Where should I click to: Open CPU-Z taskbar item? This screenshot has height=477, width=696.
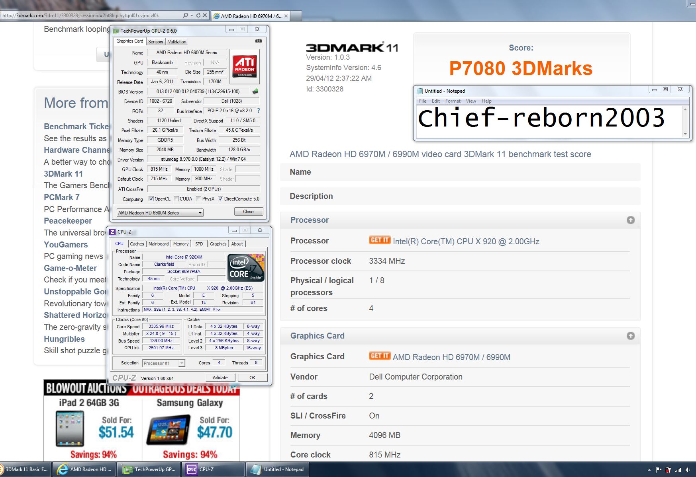point(214,469)
